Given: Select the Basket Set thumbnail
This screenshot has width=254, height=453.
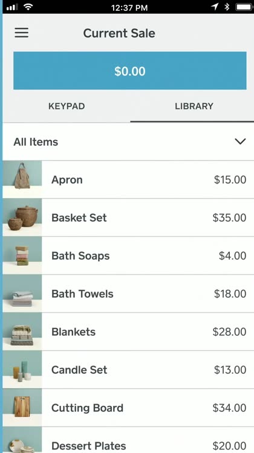Looking at the screenshot, I should point(22,217).
